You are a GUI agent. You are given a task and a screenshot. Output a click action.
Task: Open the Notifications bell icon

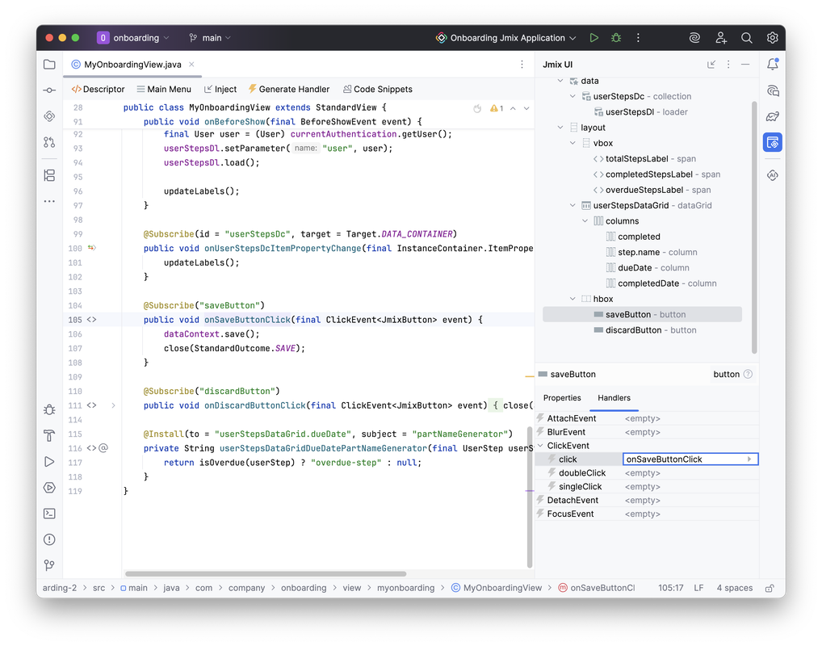point(773,64)
